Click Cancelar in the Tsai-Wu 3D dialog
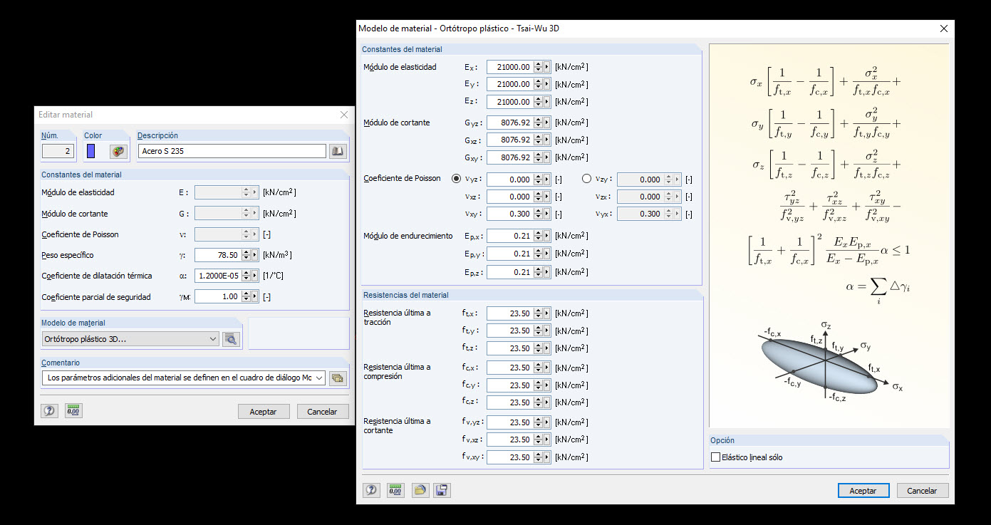Screen dimensions: 991x525 (x=923, y=491)
